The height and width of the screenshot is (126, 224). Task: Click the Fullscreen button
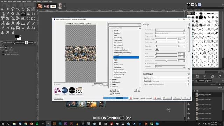(x=167, y=98)
